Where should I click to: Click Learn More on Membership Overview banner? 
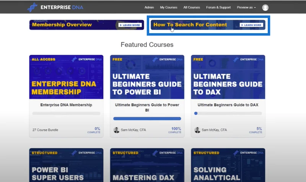tap(130, 25)
